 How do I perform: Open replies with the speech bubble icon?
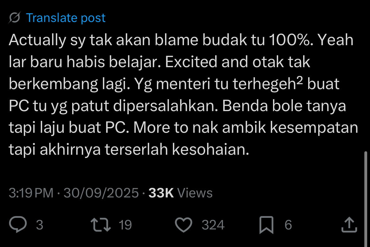[18, 224]
